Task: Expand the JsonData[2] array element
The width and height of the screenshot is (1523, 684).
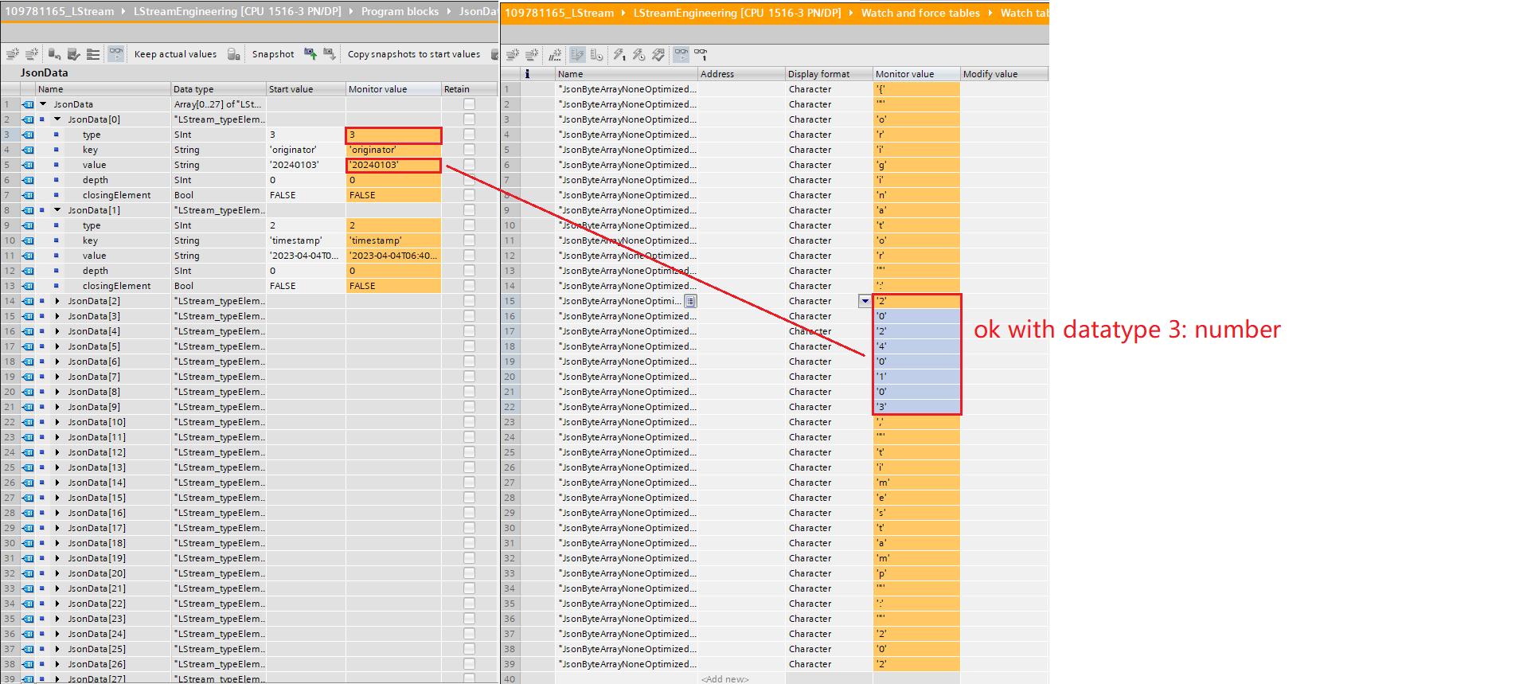Action: [57, 301]
